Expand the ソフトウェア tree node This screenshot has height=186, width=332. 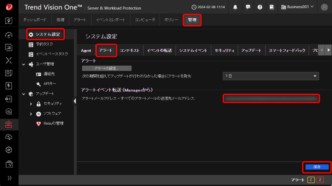point(31,114)
